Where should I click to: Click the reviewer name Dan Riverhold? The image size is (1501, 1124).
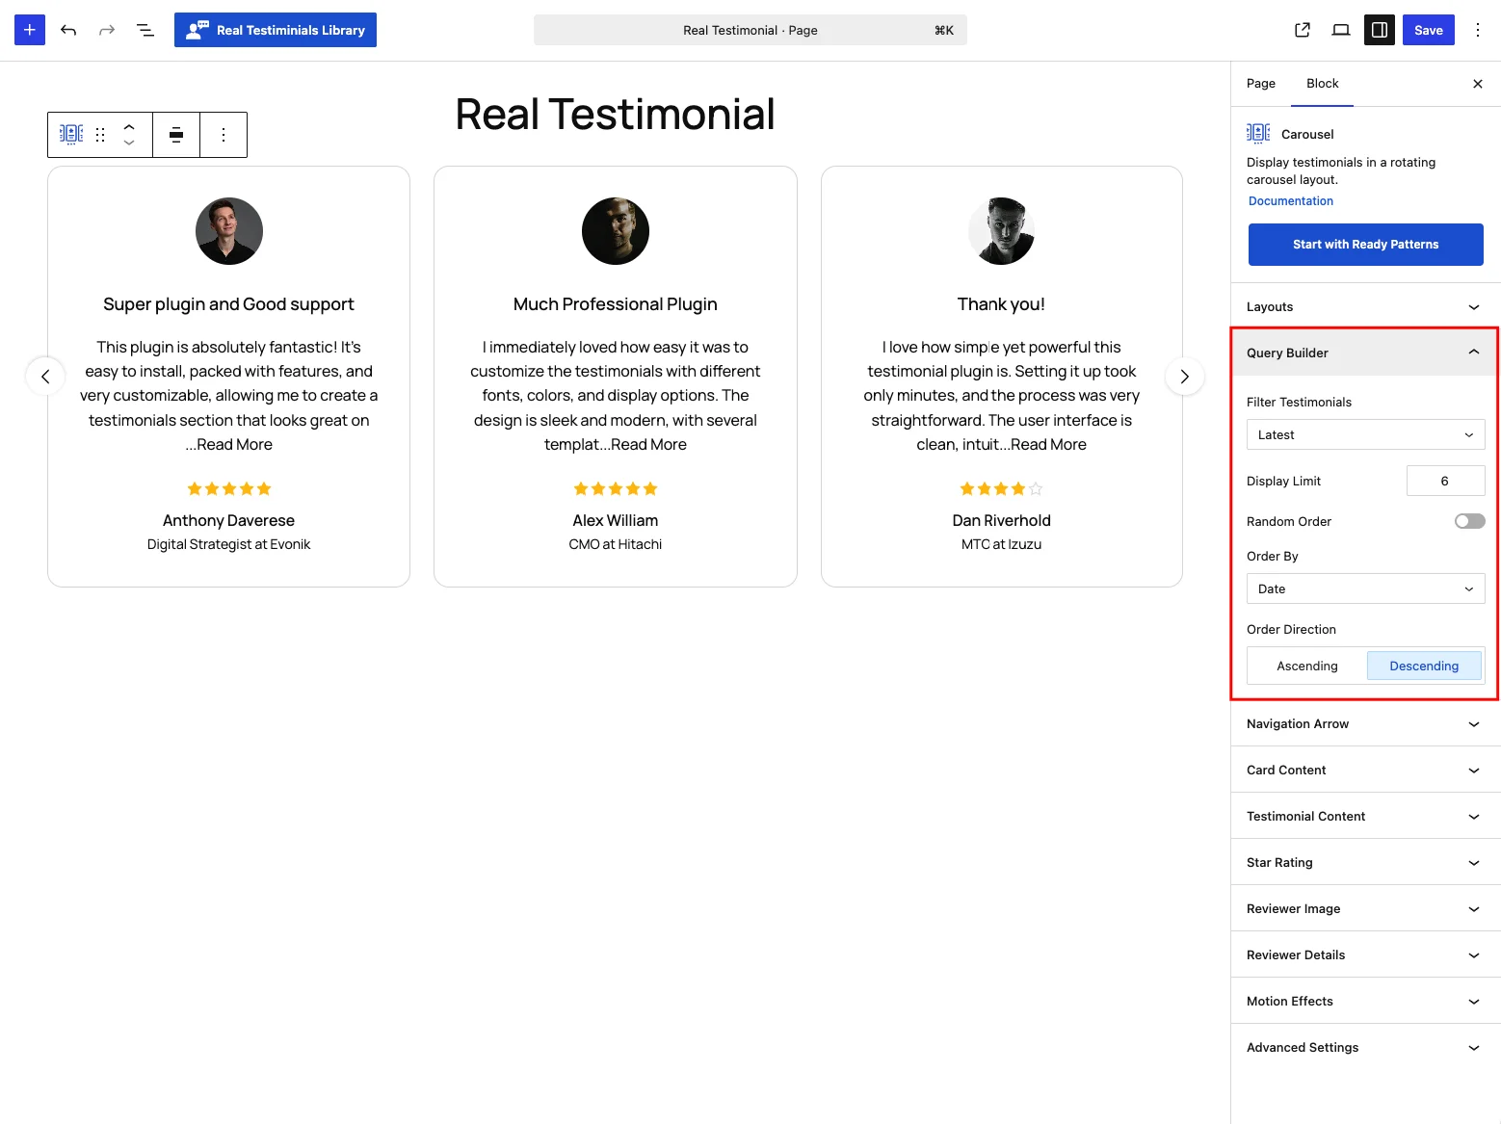click(x=1002, y=520)
